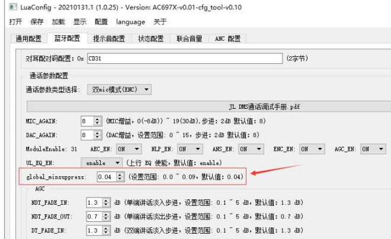
Task: Open the AGC_EN dropdown
Action: click(x=373, y=149)
